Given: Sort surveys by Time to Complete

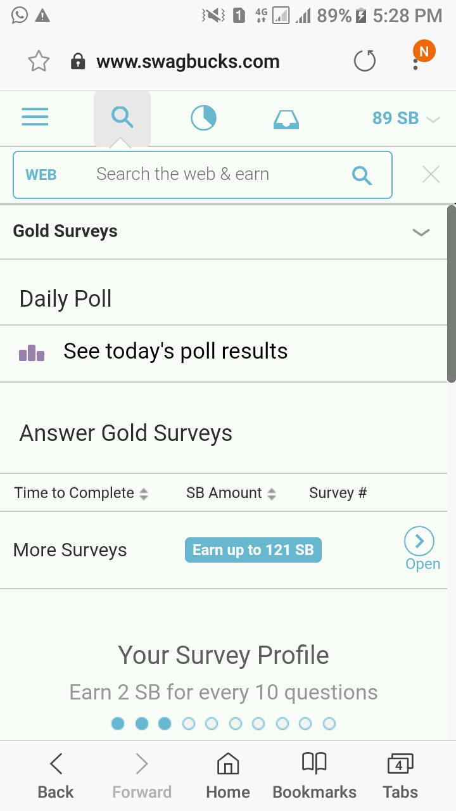Looking at the screenshot, I should click(x=81, y=494).
